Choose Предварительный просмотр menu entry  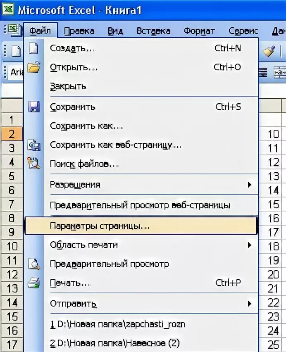pos(141,264)
